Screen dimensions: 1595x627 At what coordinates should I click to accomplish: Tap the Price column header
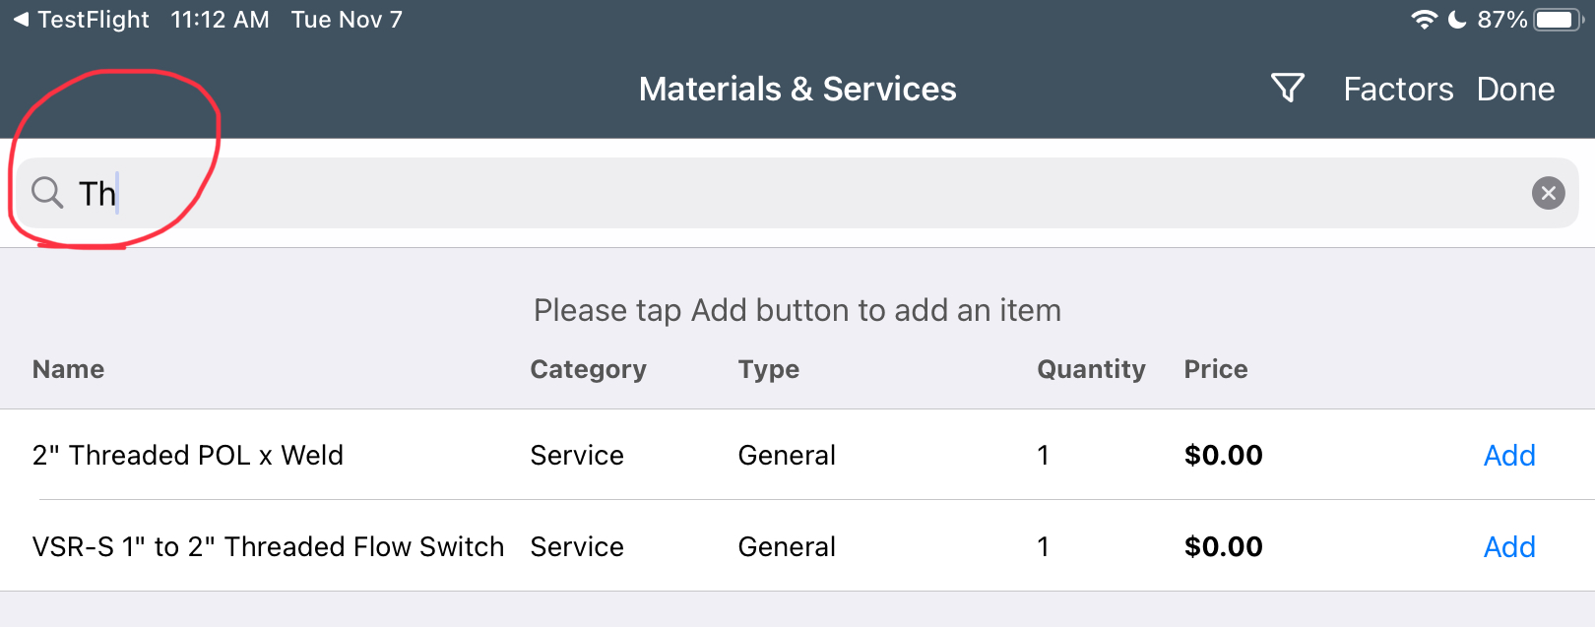1216,369
